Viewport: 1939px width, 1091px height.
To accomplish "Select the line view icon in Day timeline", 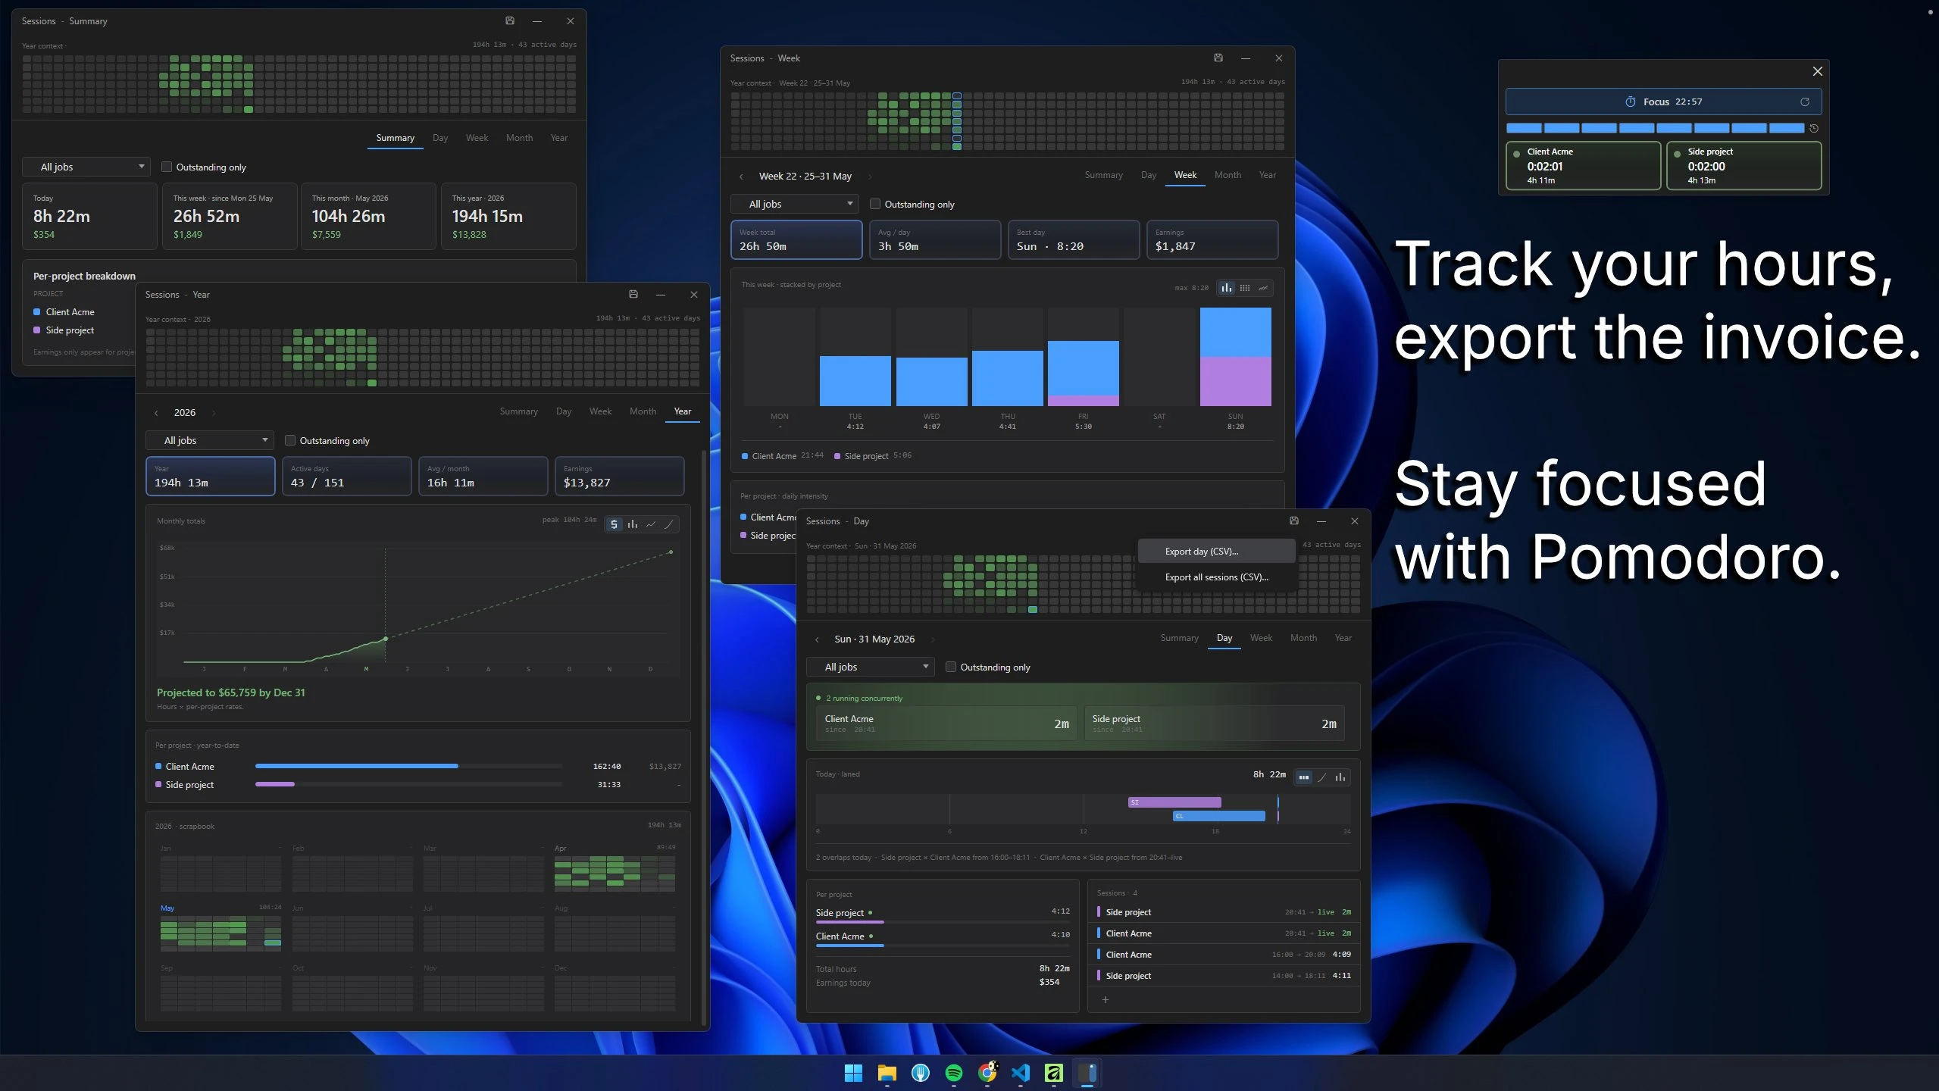I will tap(1322, 777).
